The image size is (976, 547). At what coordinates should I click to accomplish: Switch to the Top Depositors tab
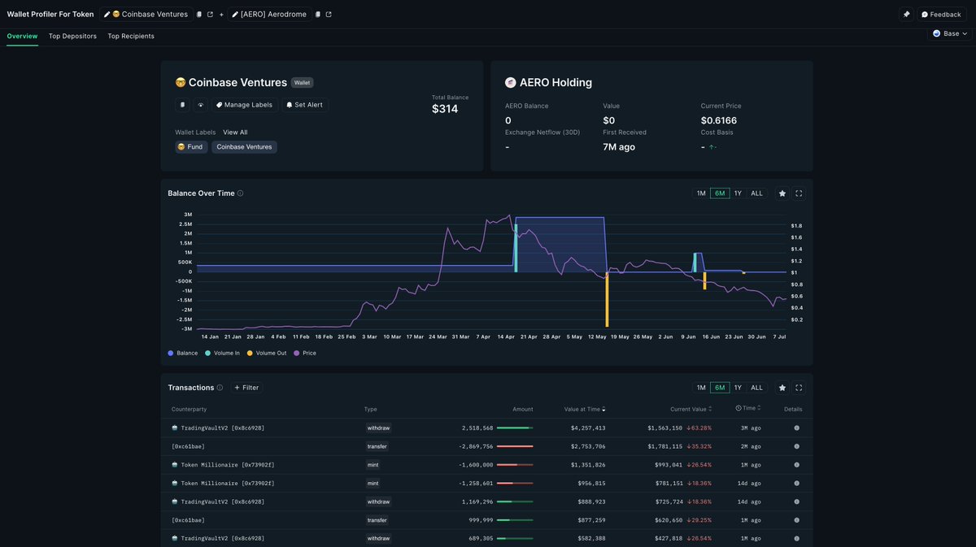point(72,36)
